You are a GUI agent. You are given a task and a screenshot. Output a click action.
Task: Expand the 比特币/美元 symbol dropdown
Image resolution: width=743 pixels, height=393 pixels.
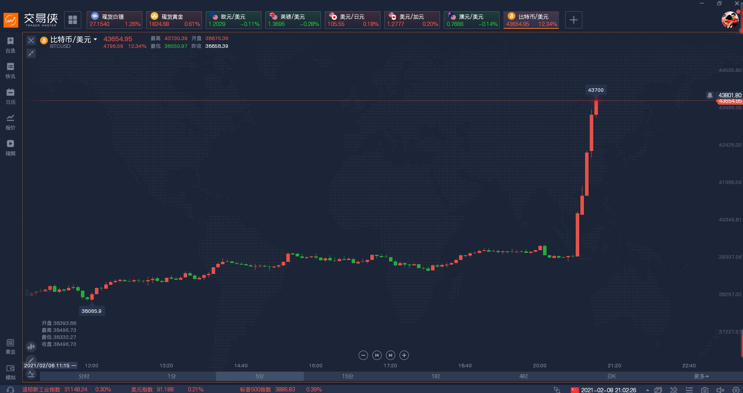click(x=95, y=39)
